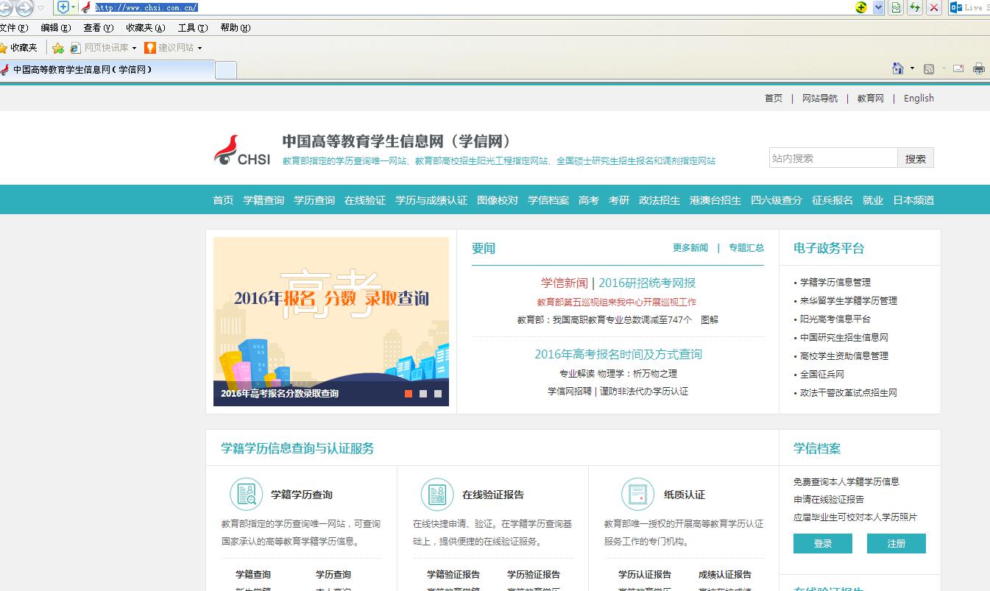The image size is (990, 591).
Task: Click the 站内搜索 search input field
Action: [833, 158]
